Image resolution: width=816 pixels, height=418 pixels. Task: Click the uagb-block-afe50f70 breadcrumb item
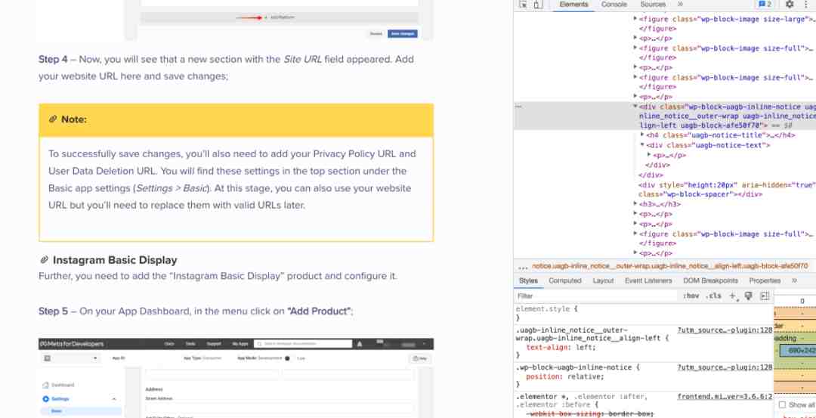[669, 267]
